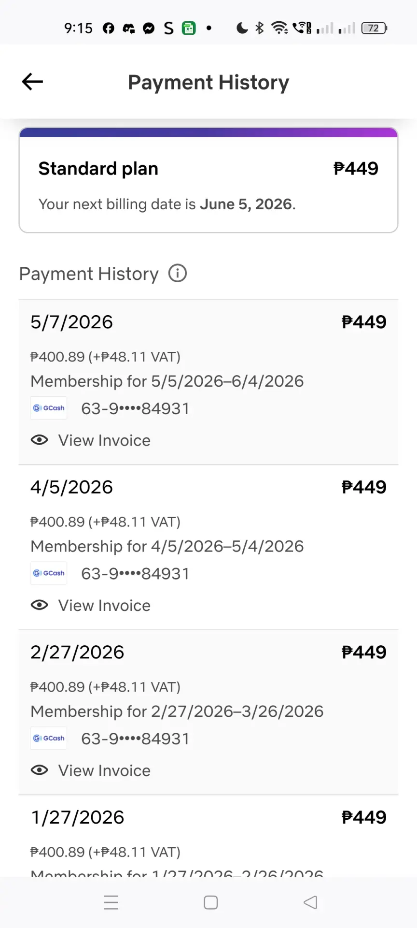Open the Android recent apps menu button
The height and width of the screenshot is (928, 417).
111,902
